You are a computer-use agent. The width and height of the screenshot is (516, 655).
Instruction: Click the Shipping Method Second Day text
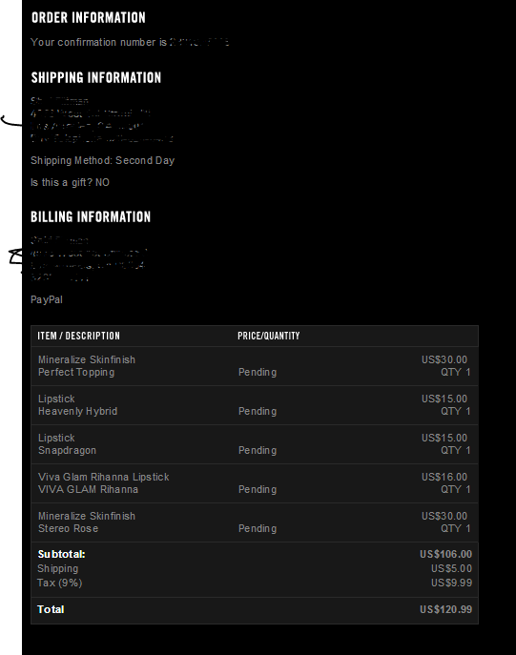(x=102, y=160)
